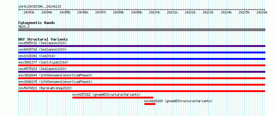Click the 24093k ruler label
Screen dimensions: 274x116
[29, 12]
